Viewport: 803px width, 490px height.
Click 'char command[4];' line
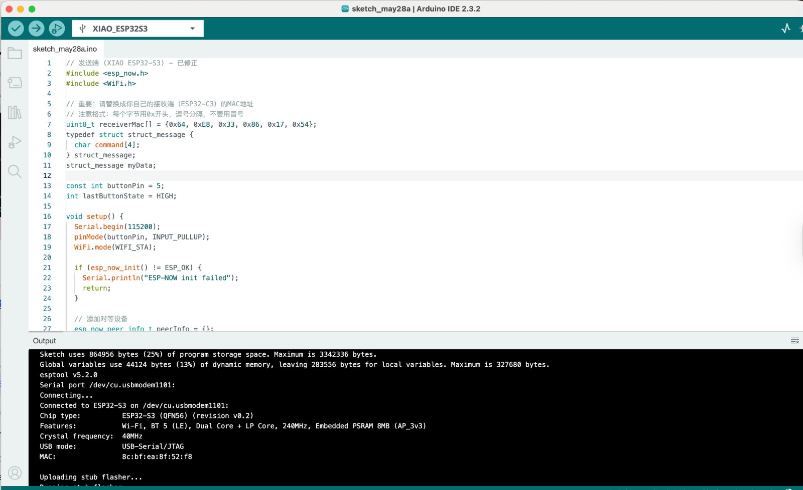[107, 145]
